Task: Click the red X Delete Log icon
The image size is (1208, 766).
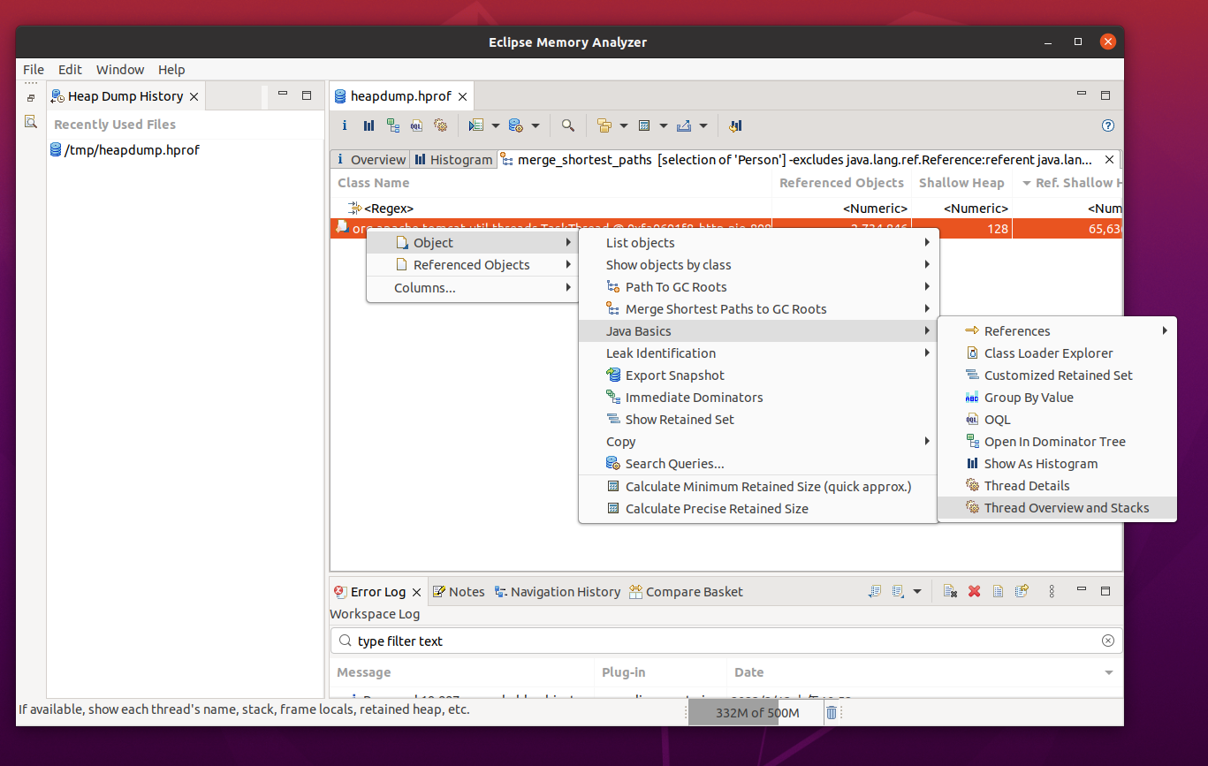Action: point(974,591)
